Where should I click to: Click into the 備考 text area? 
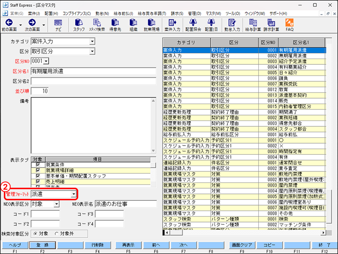coord(91,125)
